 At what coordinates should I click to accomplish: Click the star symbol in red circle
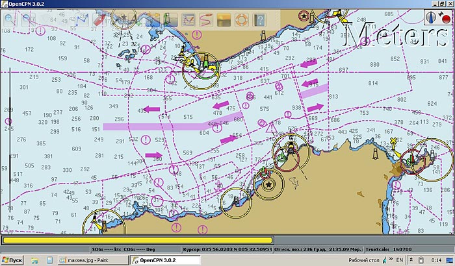click(x=304, y=16)
